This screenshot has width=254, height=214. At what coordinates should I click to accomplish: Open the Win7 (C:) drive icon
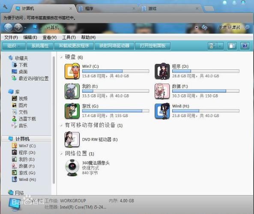pos(72,71)
